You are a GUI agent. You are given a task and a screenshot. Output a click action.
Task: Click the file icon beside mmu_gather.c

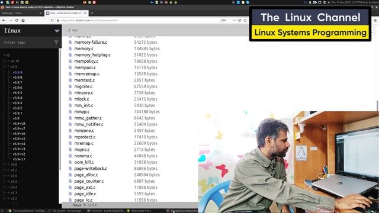point(70,118)
